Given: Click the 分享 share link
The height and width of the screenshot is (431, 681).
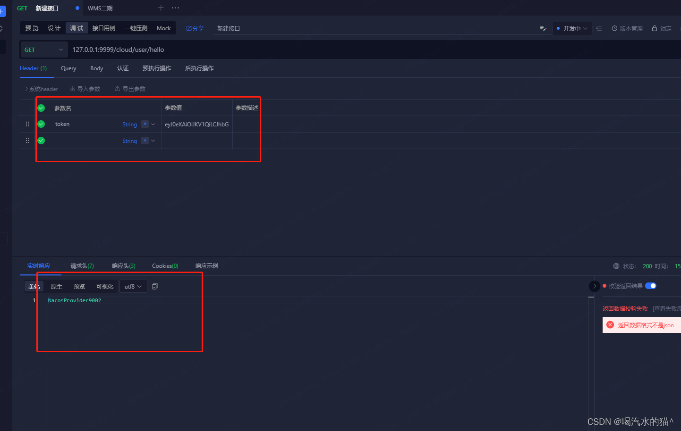Looking at the screenshot, I should point(195,28).
